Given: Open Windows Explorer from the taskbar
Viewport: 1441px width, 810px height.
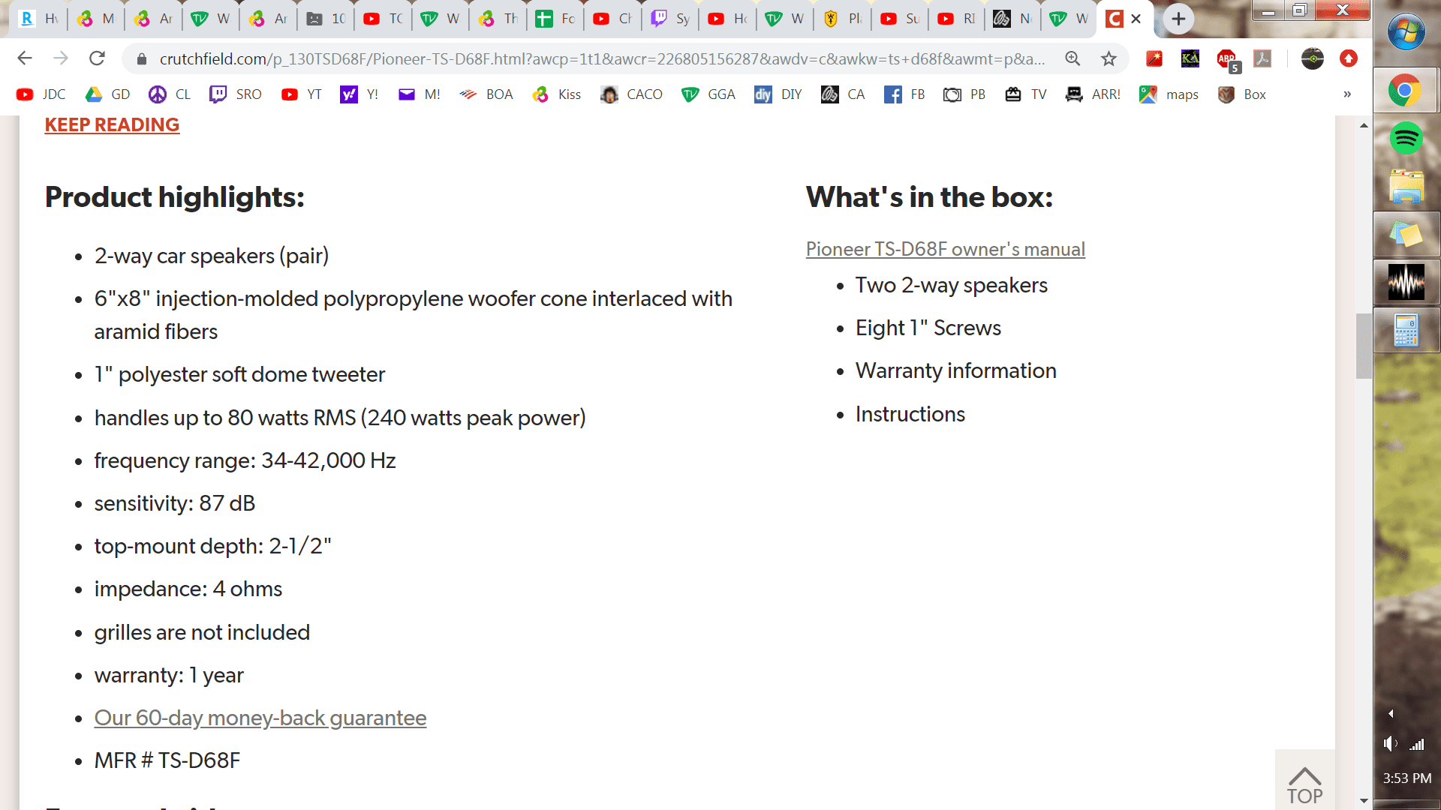Looking at the screenshot, I should (x=1406, y=187).
